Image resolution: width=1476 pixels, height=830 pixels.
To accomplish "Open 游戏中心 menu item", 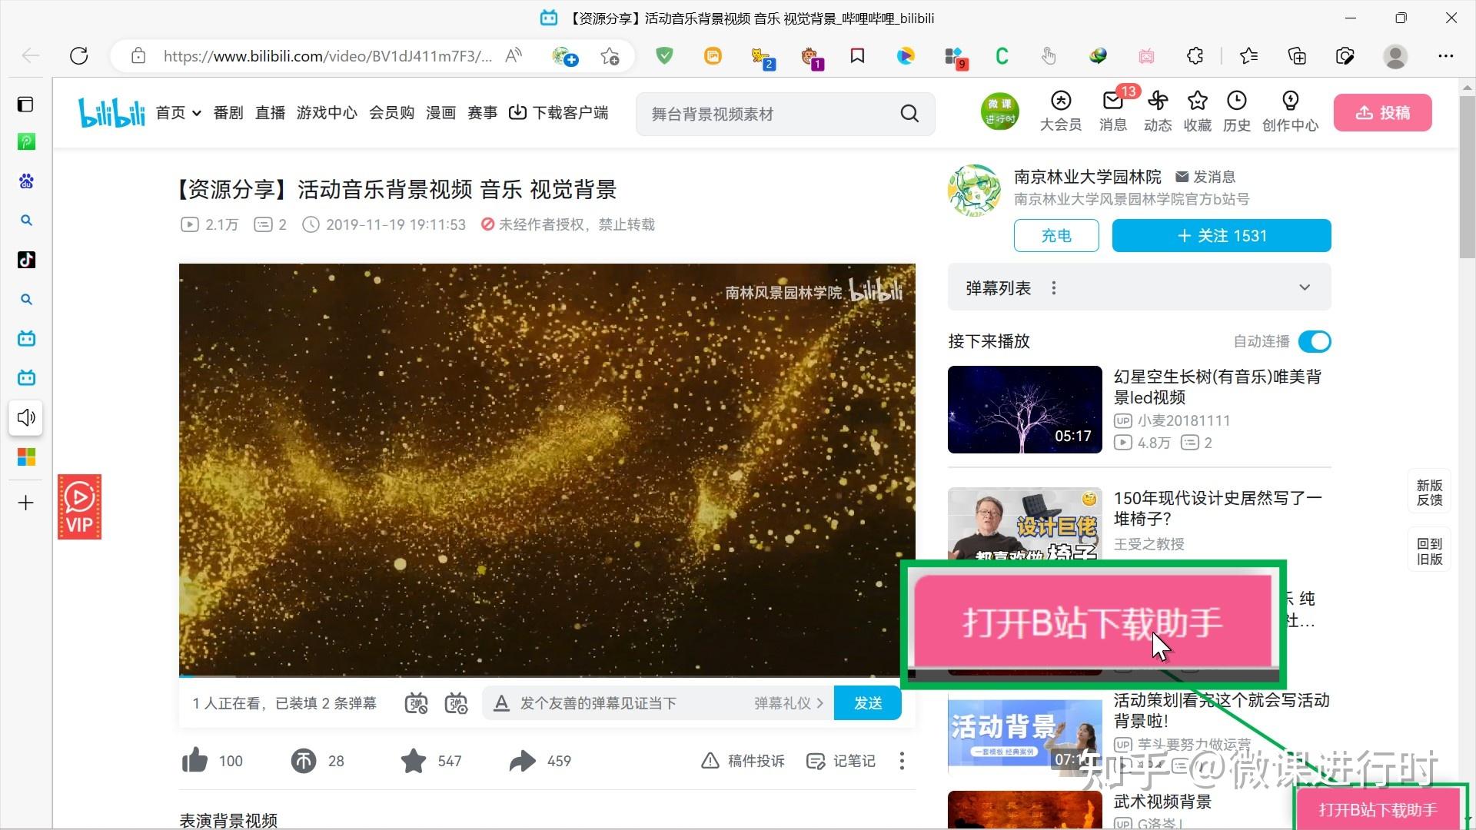I will pos(327,113).
